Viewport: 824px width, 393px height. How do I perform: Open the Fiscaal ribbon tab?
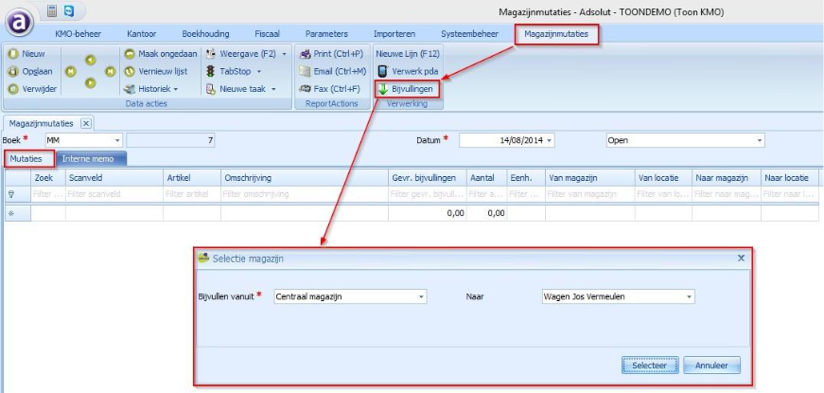point(267,34)
